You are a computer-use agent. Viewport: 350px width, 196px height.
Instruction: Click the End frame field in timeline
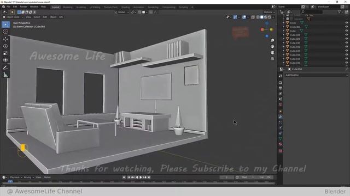coord(265,177)
